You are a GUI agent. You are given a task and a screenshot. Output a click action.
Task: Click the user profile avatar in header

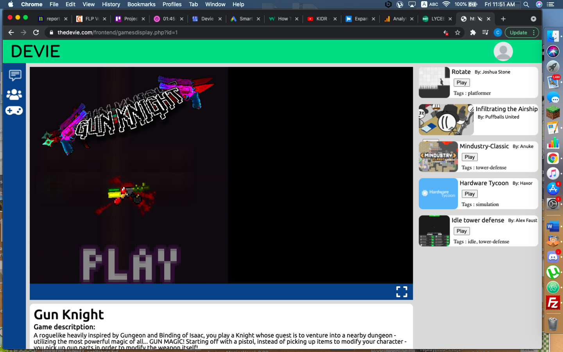pyautogui.click(x=503, y=51)
